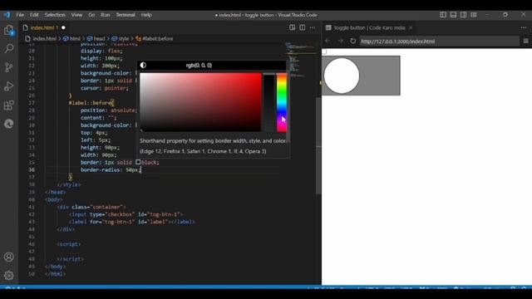Open More Actions for index.html editor
Image resolution: width=532 pixels, height=299 pixels.
[313, 27]
